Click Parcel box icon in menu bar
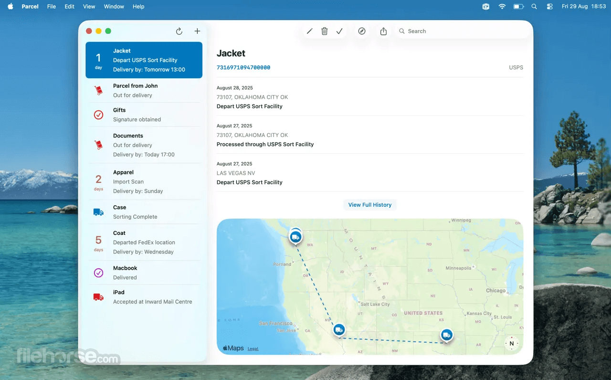611x380 pixels. tap(486, 7)
